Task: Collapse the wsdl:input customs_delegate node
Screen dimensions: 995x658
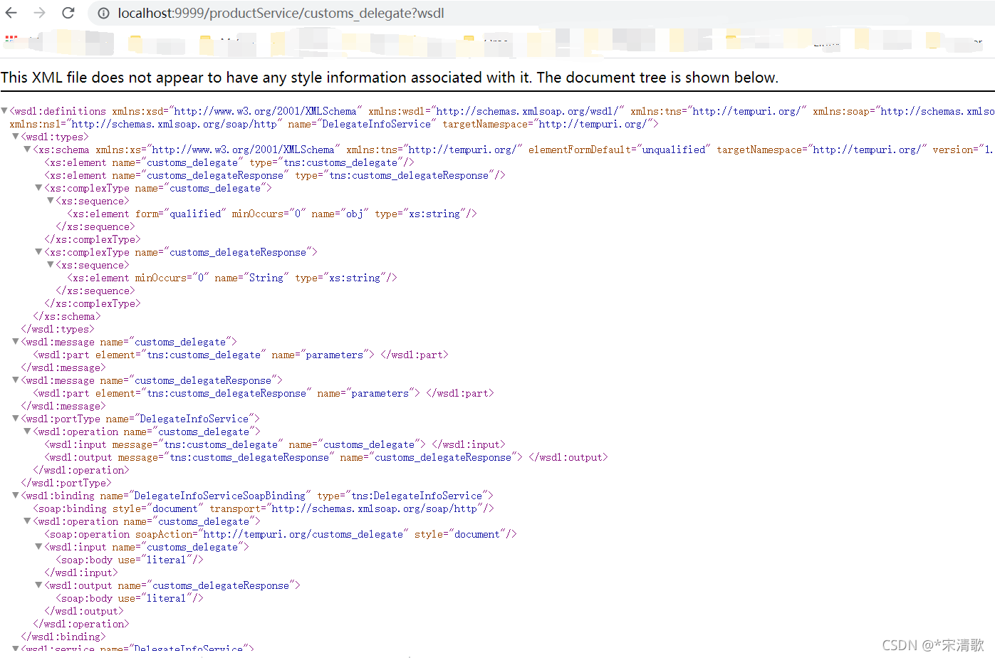Action: click(x=38, y=546)
